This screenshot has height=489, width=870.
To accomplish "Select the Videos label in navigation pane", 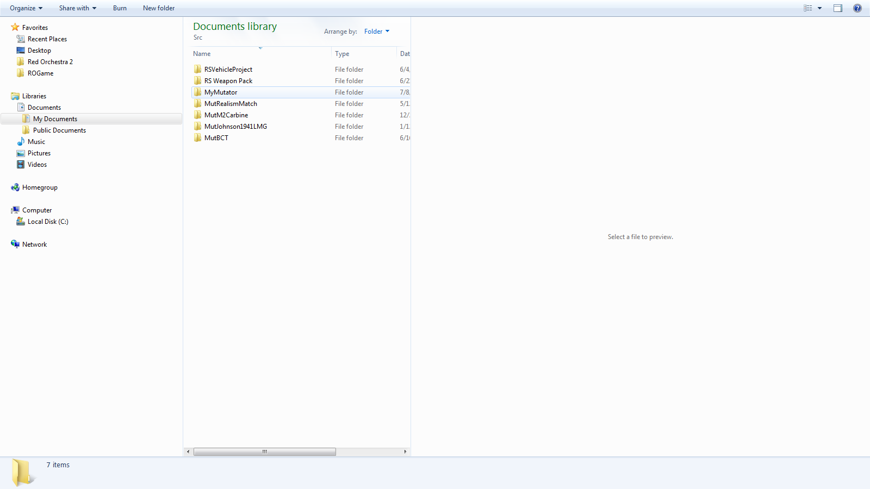I will tap(37, 165).
